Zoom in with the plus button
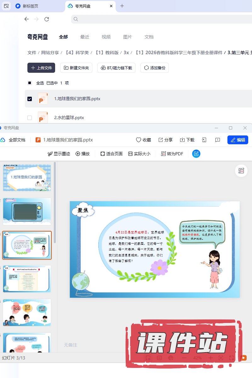This screenshot has height=378, width=252. (211, 358)
